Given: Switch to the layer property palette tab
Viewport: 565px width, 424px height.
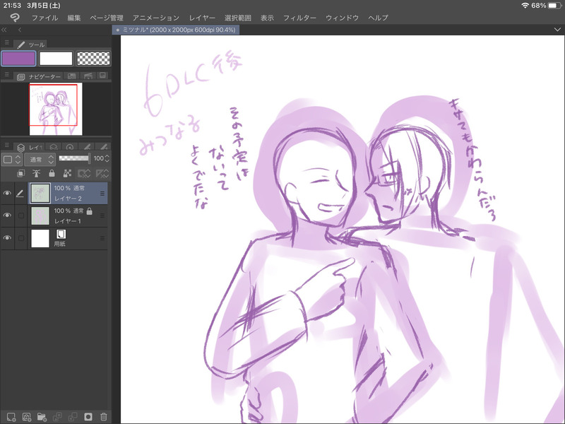Looking at the screenshot, I should pyautogui.click(x=86, y=147).
